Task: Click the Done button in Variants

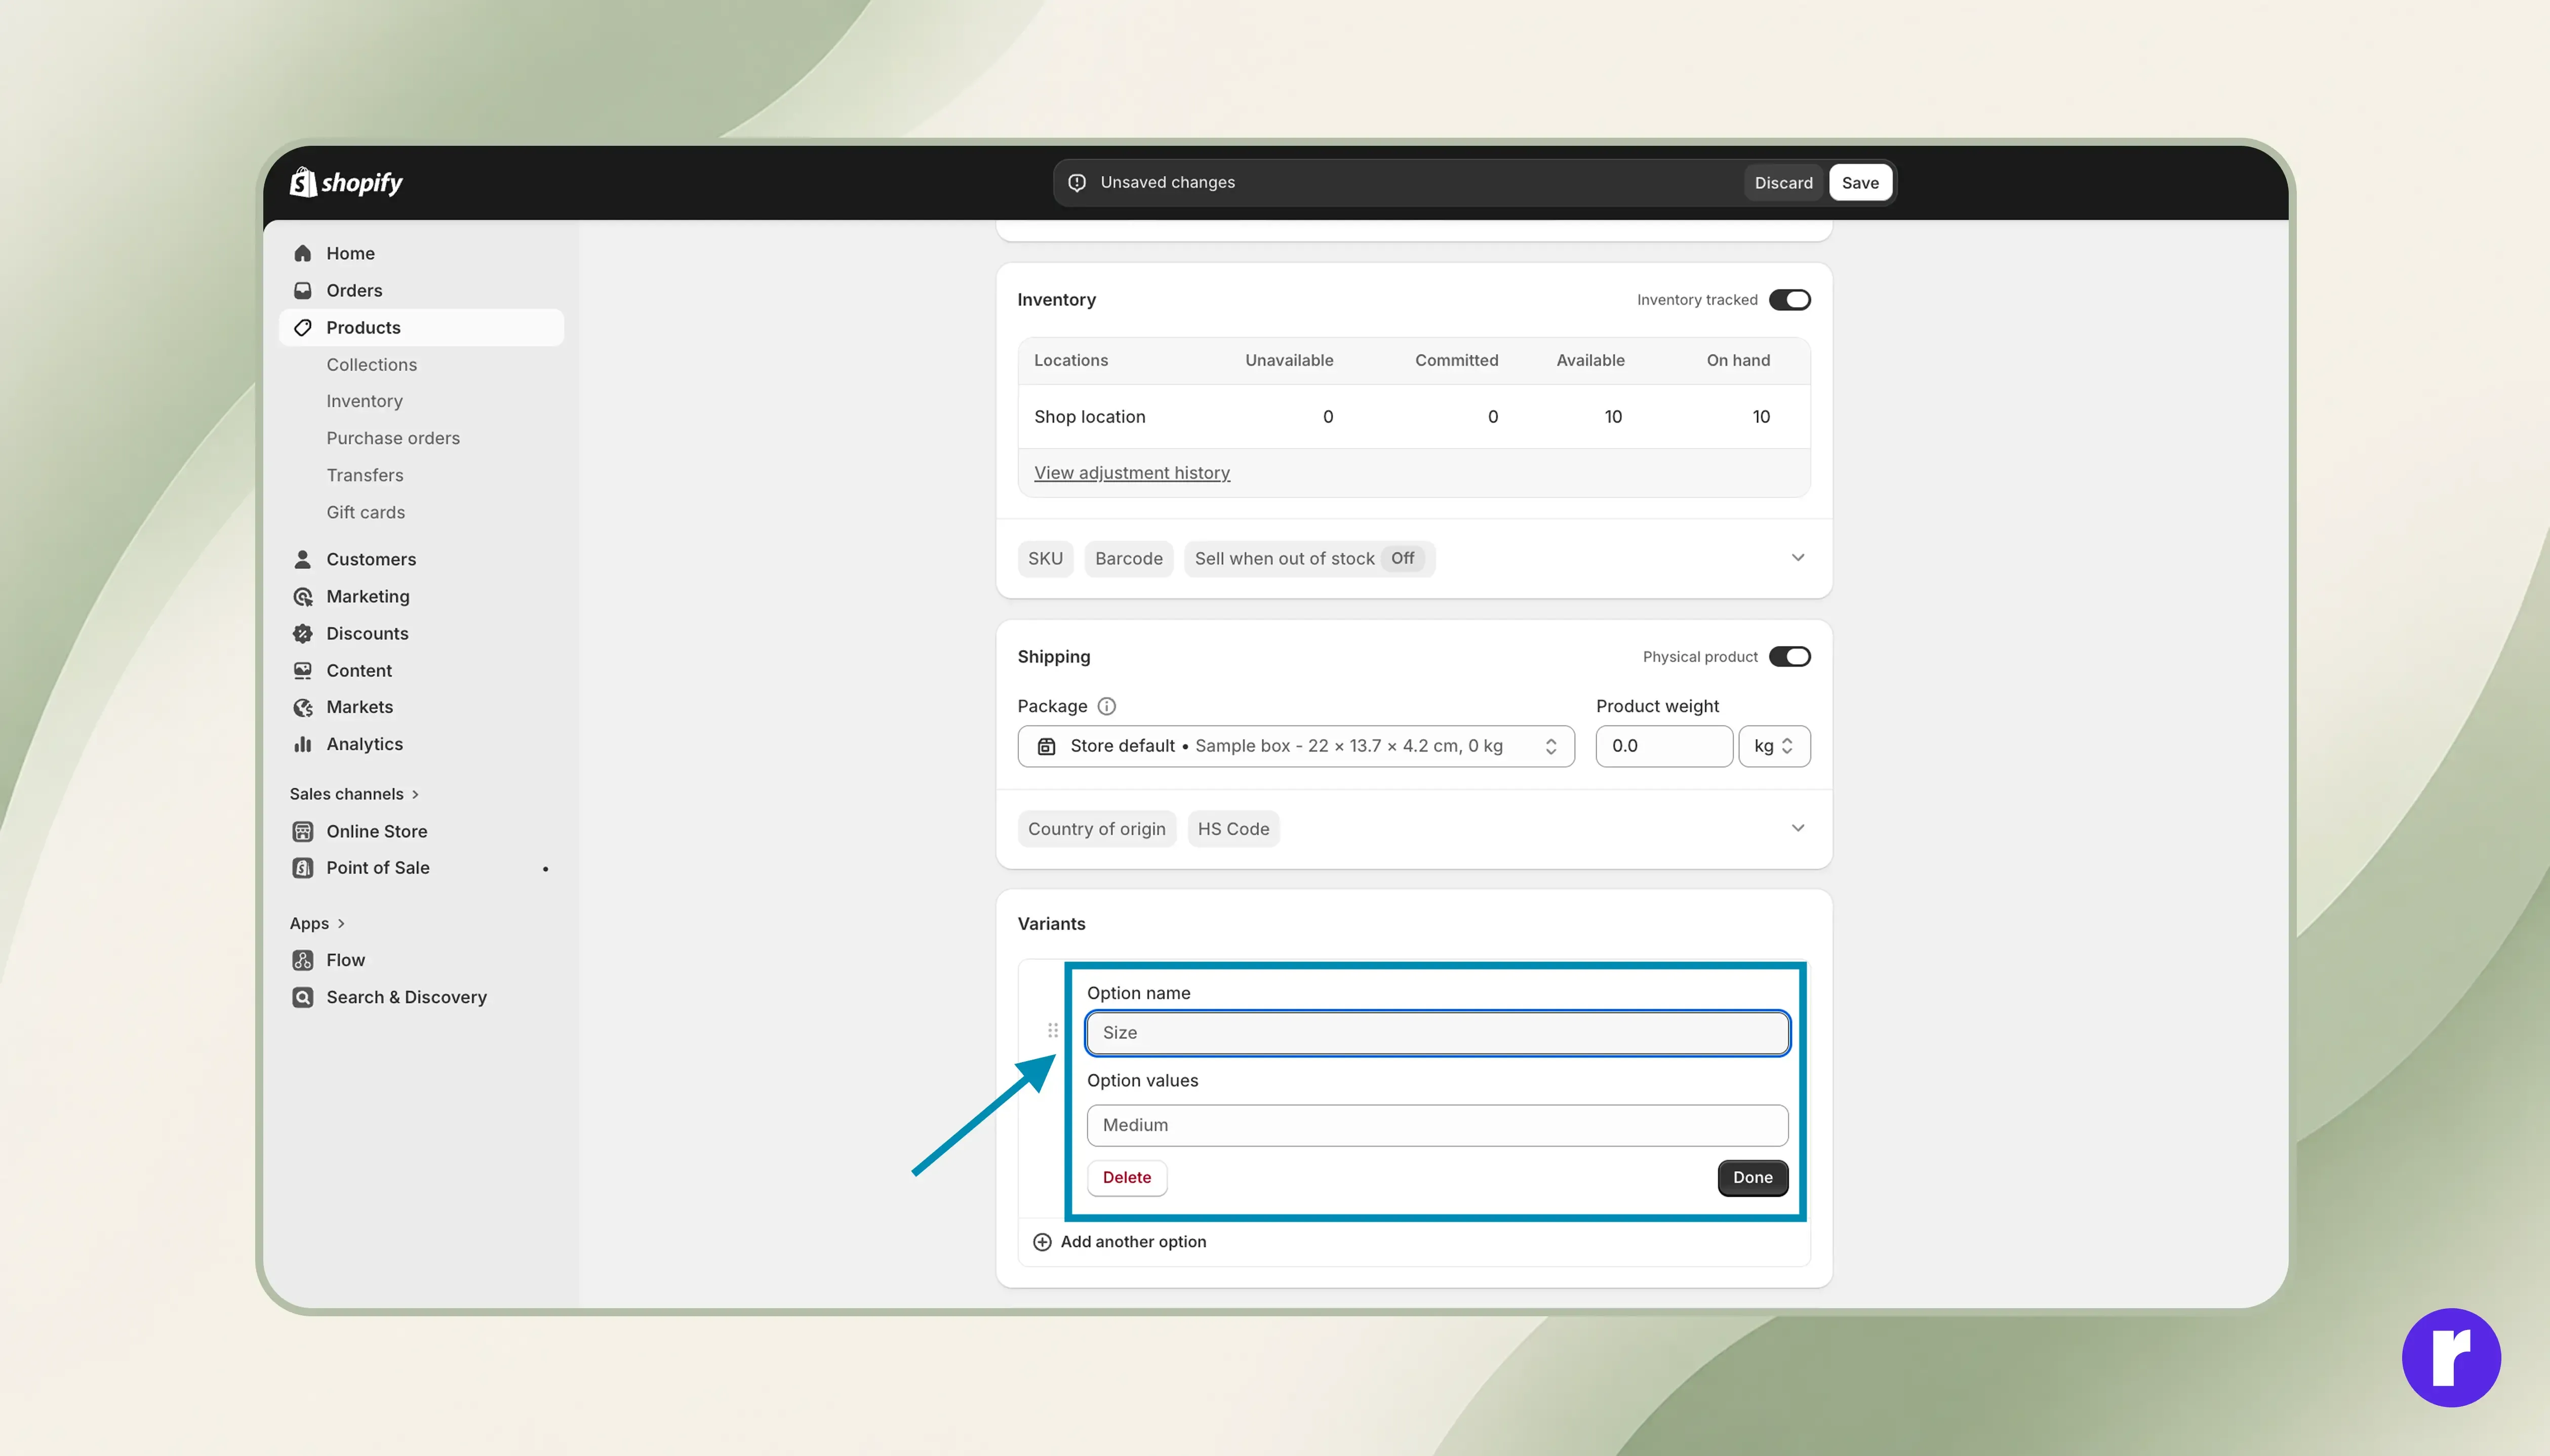Action: [1752, 1178]
